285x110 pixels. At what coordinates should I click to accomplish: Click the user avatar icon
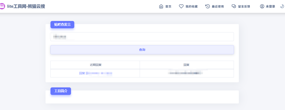coord(262,7)
